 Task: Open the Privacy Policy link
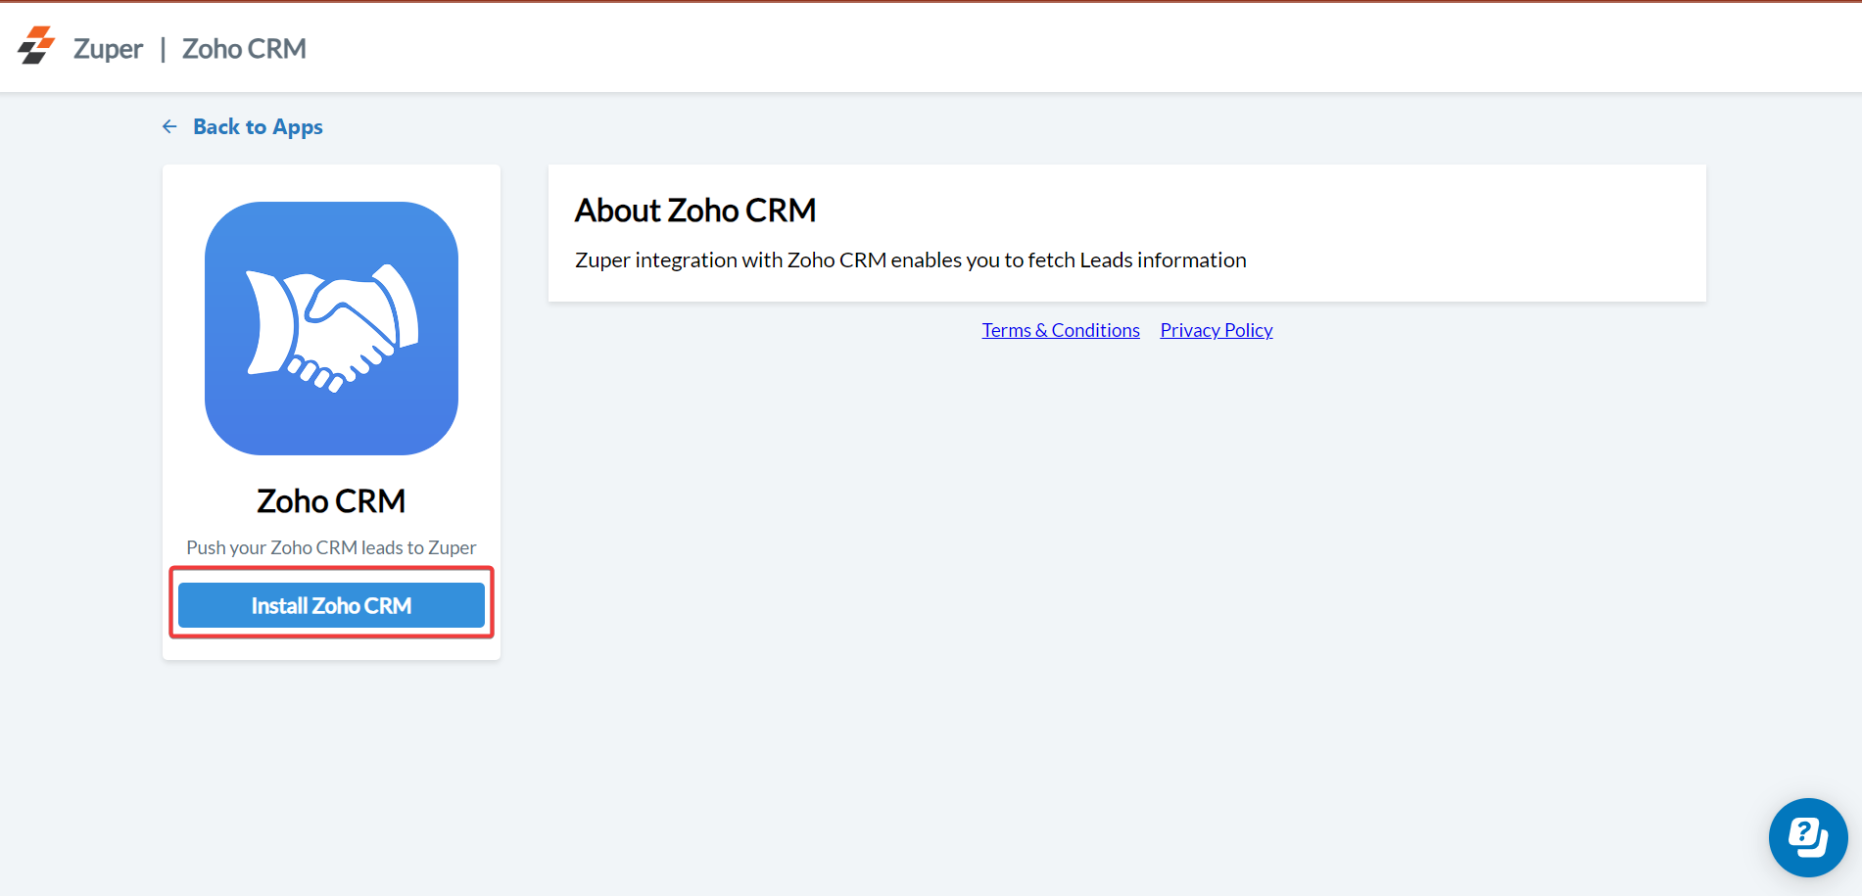pos(1216,330)
